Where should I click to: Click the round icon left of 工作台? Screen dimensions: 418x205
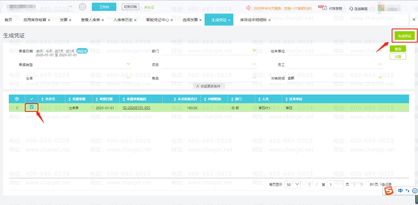coord(83,7)
